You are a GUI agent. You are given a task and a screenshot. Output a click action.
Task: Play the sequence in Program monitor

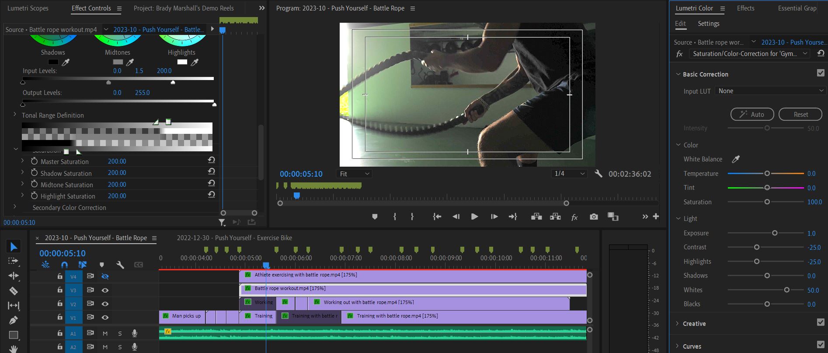[474, 217]
